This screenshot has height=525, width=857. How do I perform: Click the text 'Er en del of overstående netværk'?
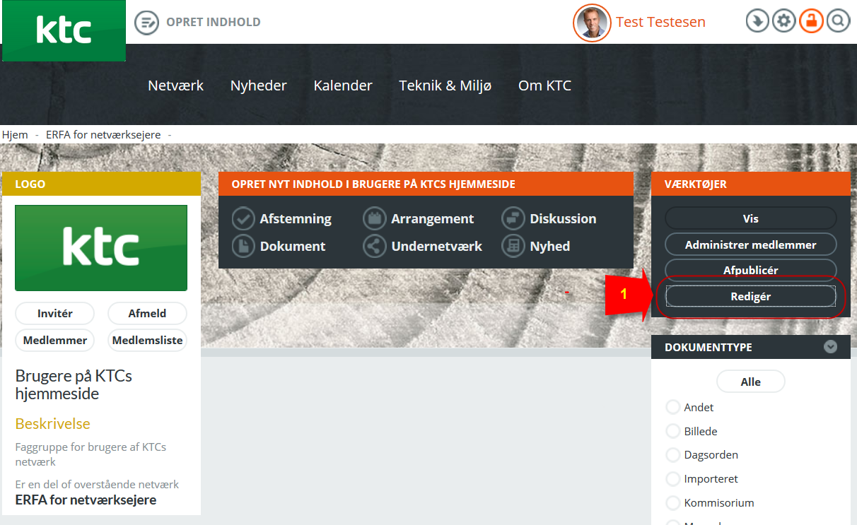click(x=97, y=485)
